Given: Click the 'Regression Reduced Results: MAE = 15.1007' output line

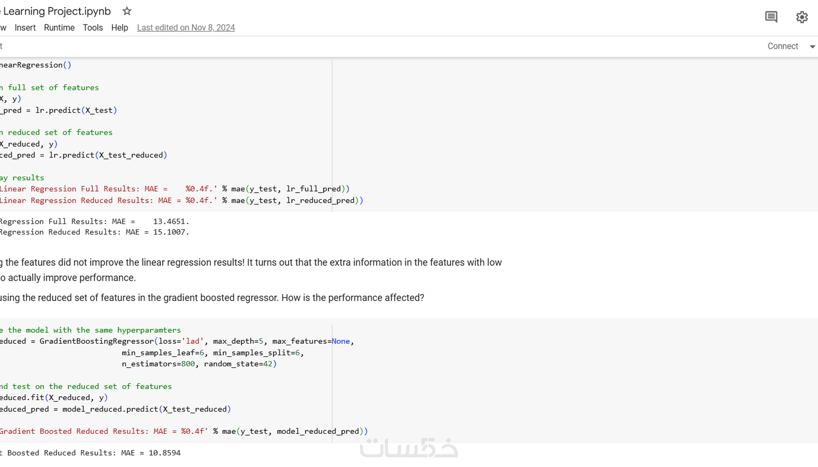Looking at the screenshot, I should point(94,232).
